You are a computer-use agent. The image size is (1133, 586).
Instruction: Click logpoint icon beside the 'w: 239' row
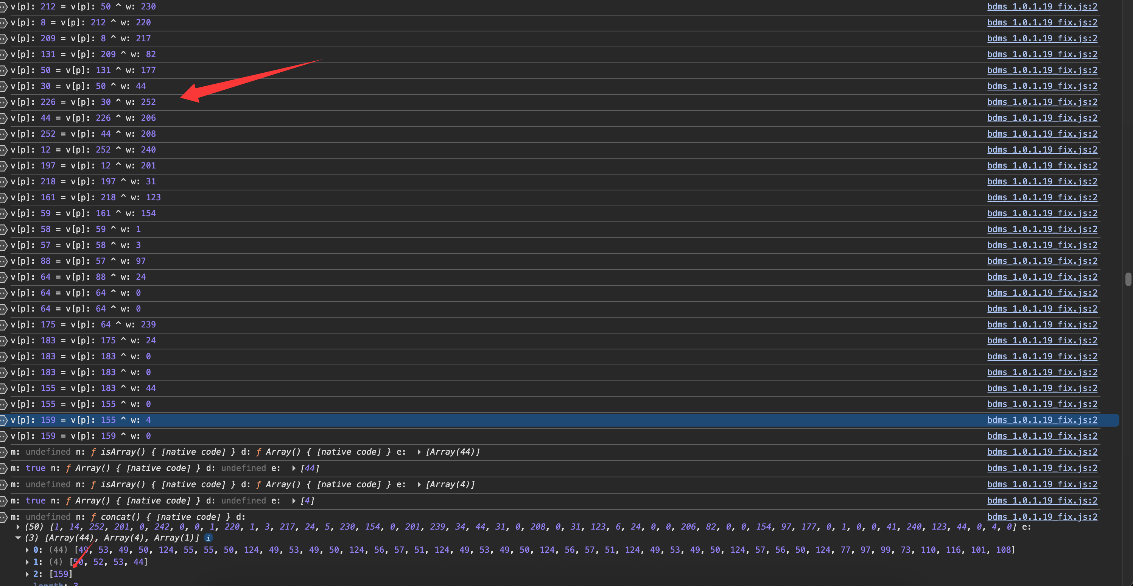point(3,325)
